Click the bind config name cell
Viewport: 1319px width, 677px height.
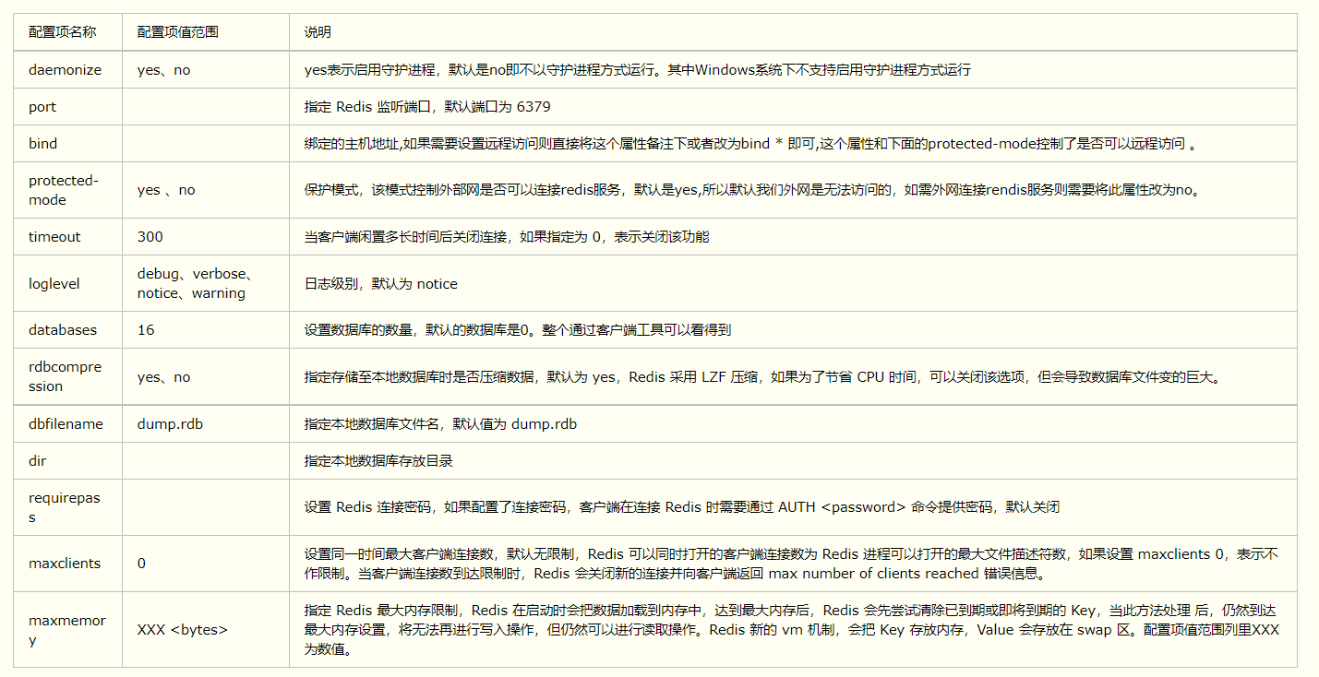point(67,144)
